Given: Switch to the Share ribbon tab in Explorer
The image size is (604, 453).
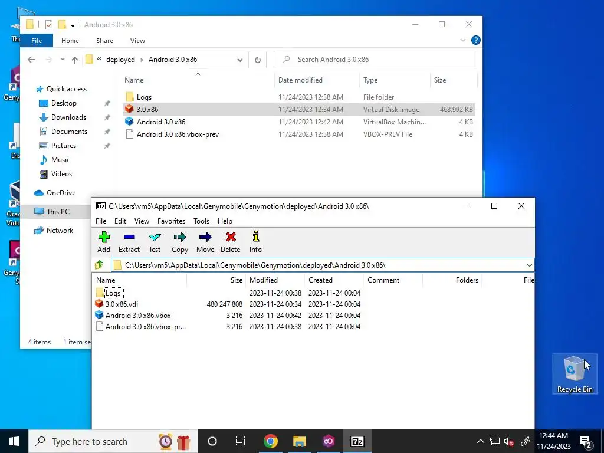Looking at the screenshot, I should 105,41.
